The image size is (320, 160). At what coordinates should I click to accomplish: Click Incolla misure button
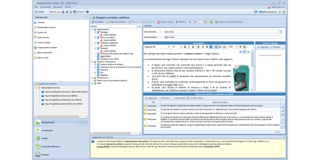[x=195, y=98]
